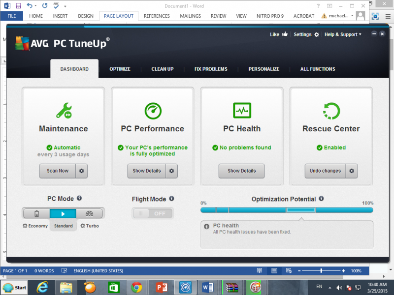Open the Word FILE menu

[x=11, y=16]
